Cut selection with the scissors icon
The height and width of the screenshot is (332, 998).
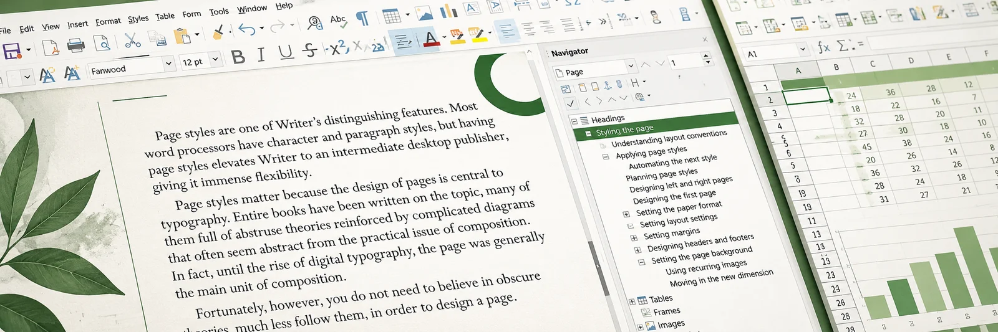132,40
